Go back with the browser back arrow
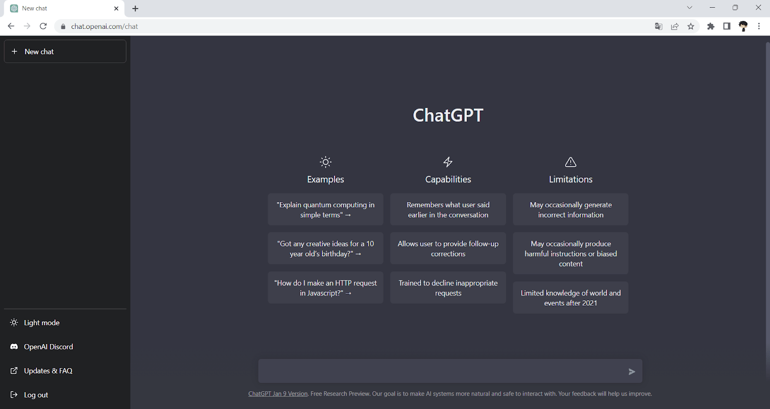770x409 pixels. (x=11, y=26)
